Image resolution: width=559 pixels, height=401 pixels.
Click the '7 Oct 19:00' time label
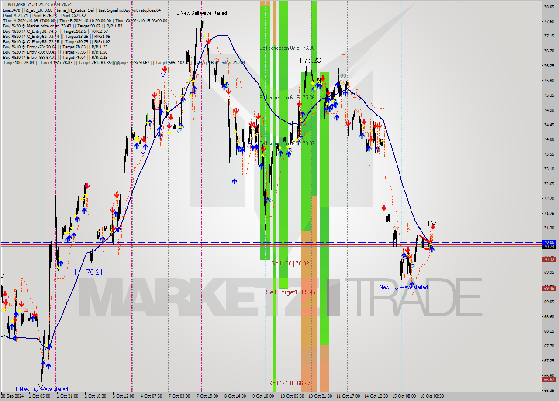[x=207, y=396]
